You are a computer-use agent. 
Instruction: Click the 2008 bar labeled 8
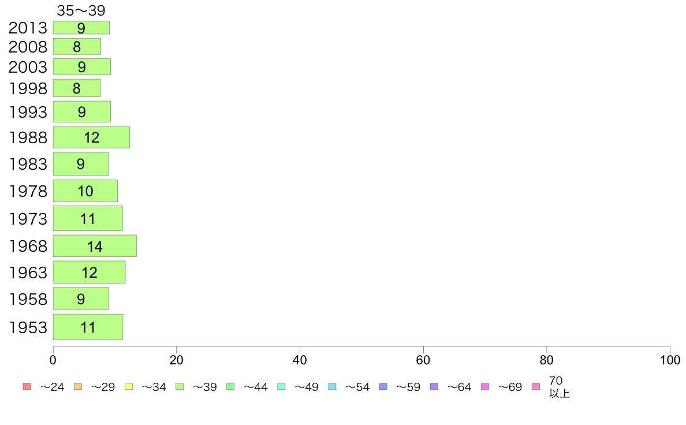pos(77,46)
